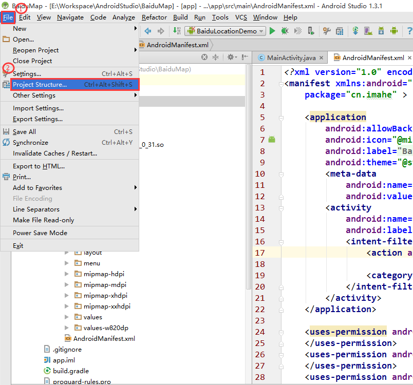Expand the mipmap-hdpi folder
Screen dimensions: 413x385
tap(67, 274)
